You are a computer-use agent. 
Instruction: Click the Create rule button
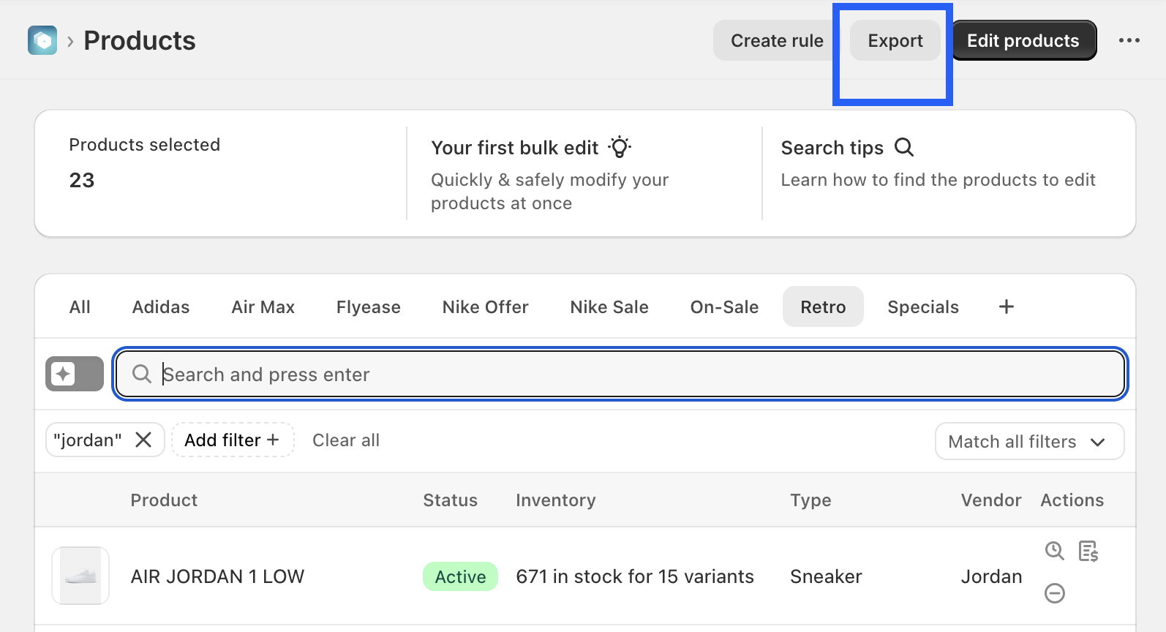point(776,40)
